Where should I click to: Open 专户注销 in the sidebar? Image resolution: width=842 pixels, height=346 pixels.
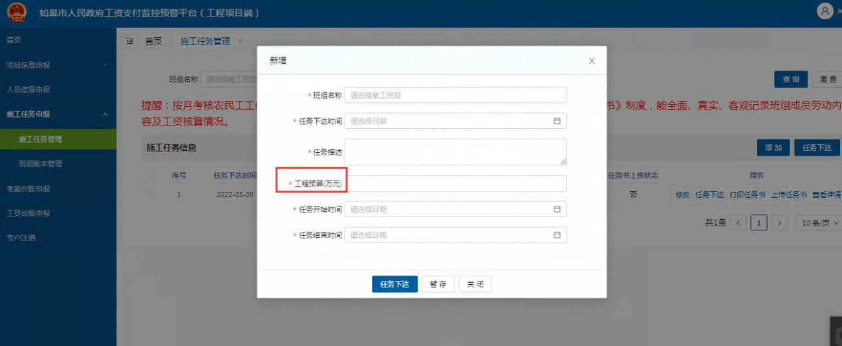click(58, 238)
